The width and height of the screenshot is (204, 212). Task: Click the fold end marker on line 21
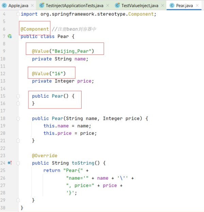click(18, 141)
